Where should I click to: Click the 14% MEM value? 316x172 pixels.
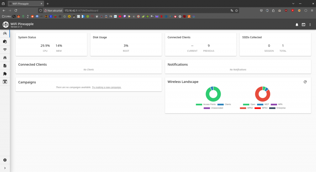[x=59, y=46]
